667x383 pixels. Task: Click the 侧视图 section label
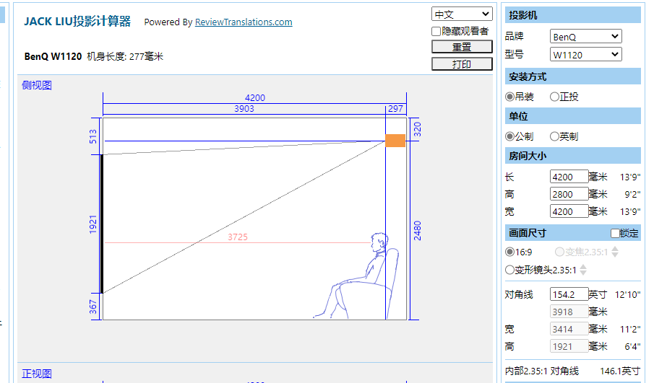point(37,85)
